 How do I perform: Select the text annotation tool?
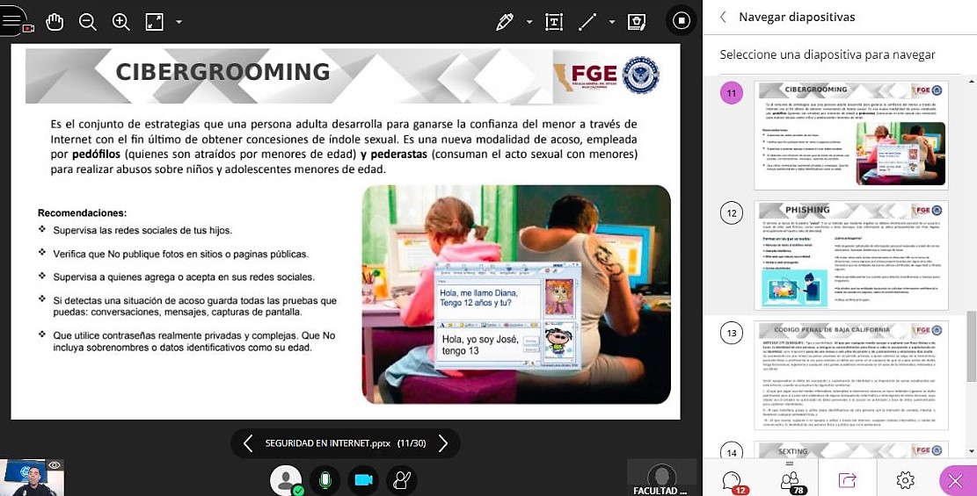click(x=554, y=22)
